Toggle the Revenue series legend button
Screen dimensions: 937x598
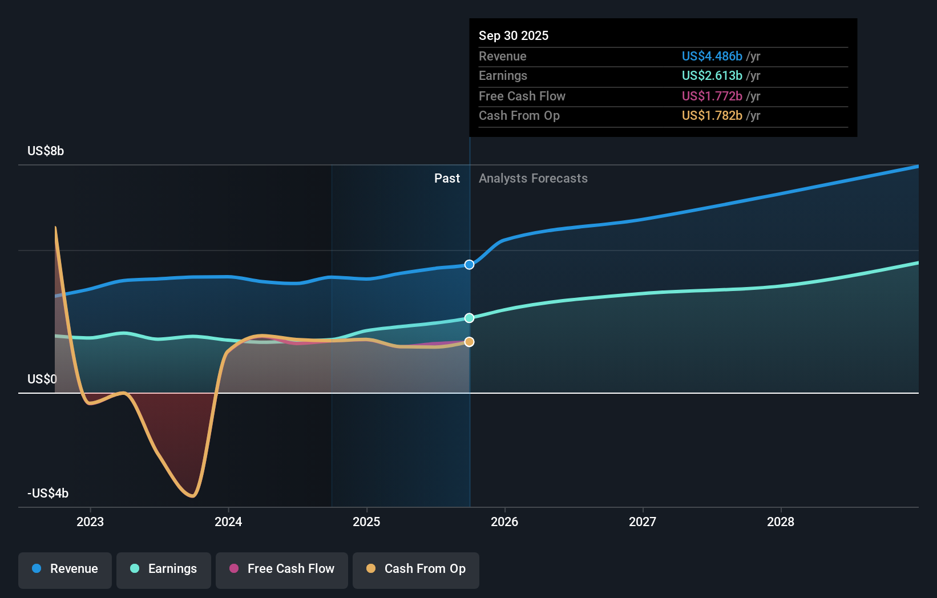(x=65, y=569)
